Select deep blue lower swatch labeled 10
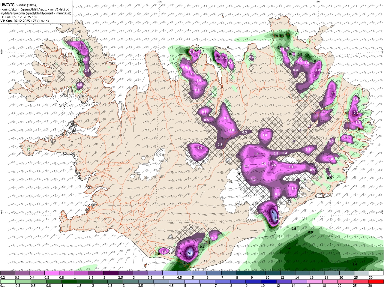Viewport: 384px width, 288px height. [268, 281]
